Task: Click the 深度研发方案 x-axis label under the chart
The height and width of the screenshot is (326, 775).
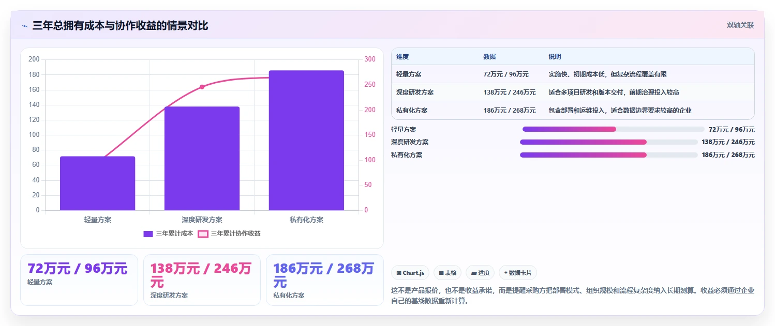Action: point(202,220)
